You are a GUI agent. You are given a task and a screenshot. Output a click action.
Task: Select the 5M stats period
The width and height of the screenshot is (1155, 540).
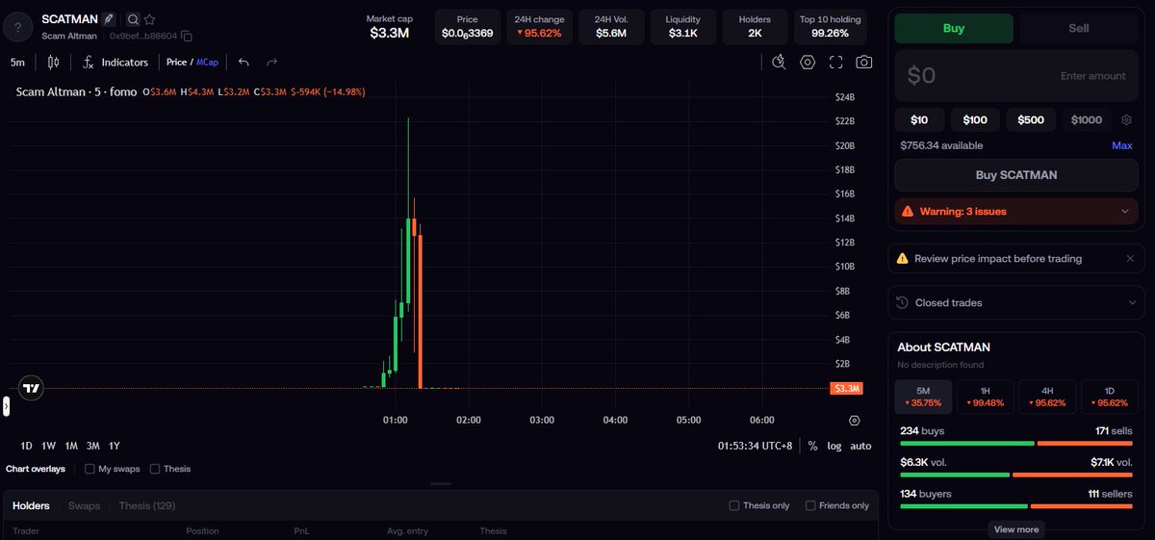pos(923,397)
